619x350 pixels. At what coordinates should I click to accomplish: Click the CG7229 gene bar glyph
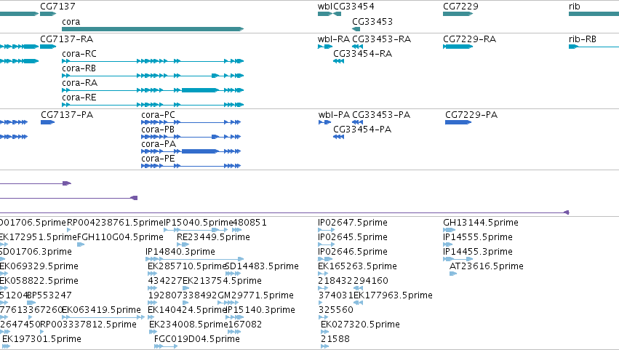pos(458,14)
